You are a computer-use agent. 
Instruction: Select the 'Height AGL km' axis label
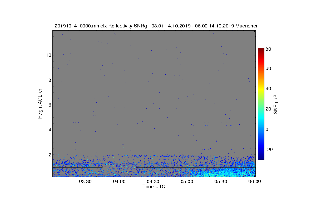[40, 103]
